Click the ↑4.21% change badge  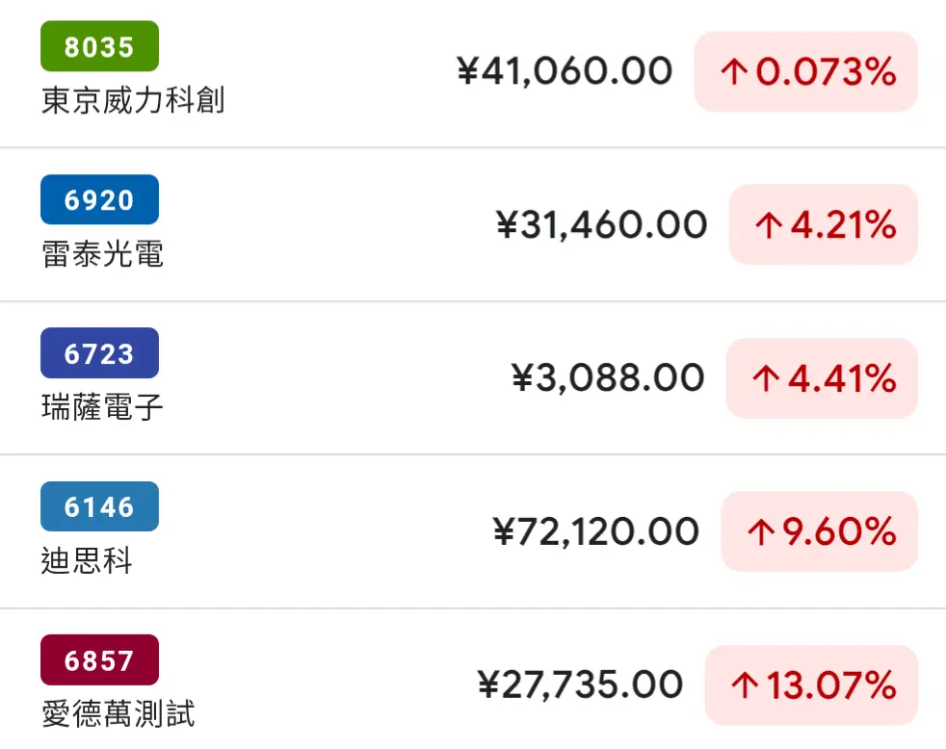pyautogui.click(x=823, y=224)
